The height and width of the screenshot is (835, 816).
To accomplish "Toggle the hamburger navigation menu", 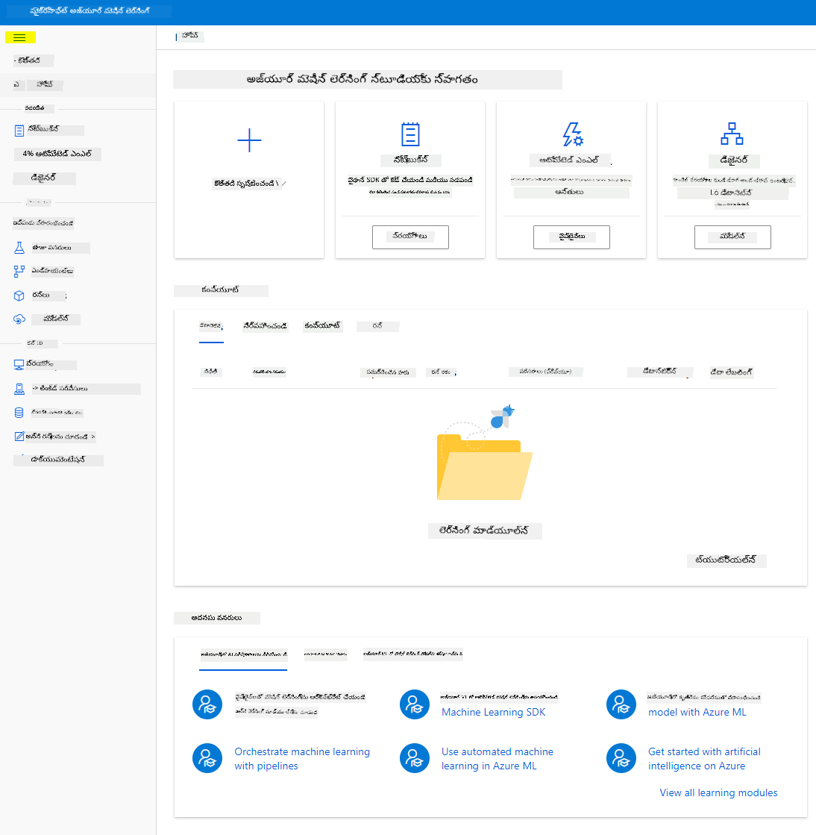I will coord(19,37).
